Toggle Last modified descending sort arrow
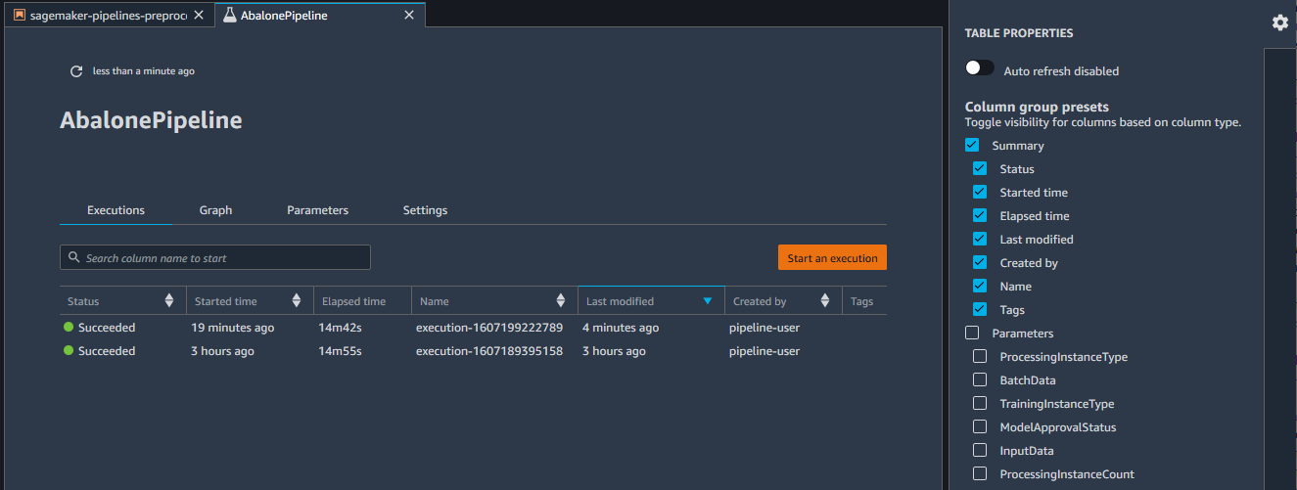1297x490 pixels. click(x=708, y=301)
